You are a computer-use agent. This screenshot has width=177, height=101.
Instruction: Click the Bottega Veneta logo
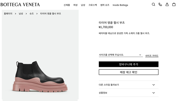coord(20,5)
